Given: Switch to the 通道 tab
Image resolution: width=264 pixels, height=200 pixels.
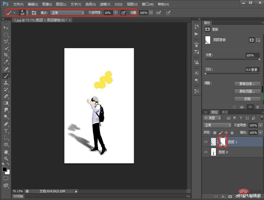Looking at the screenshot, I should (x=225, y=112).
